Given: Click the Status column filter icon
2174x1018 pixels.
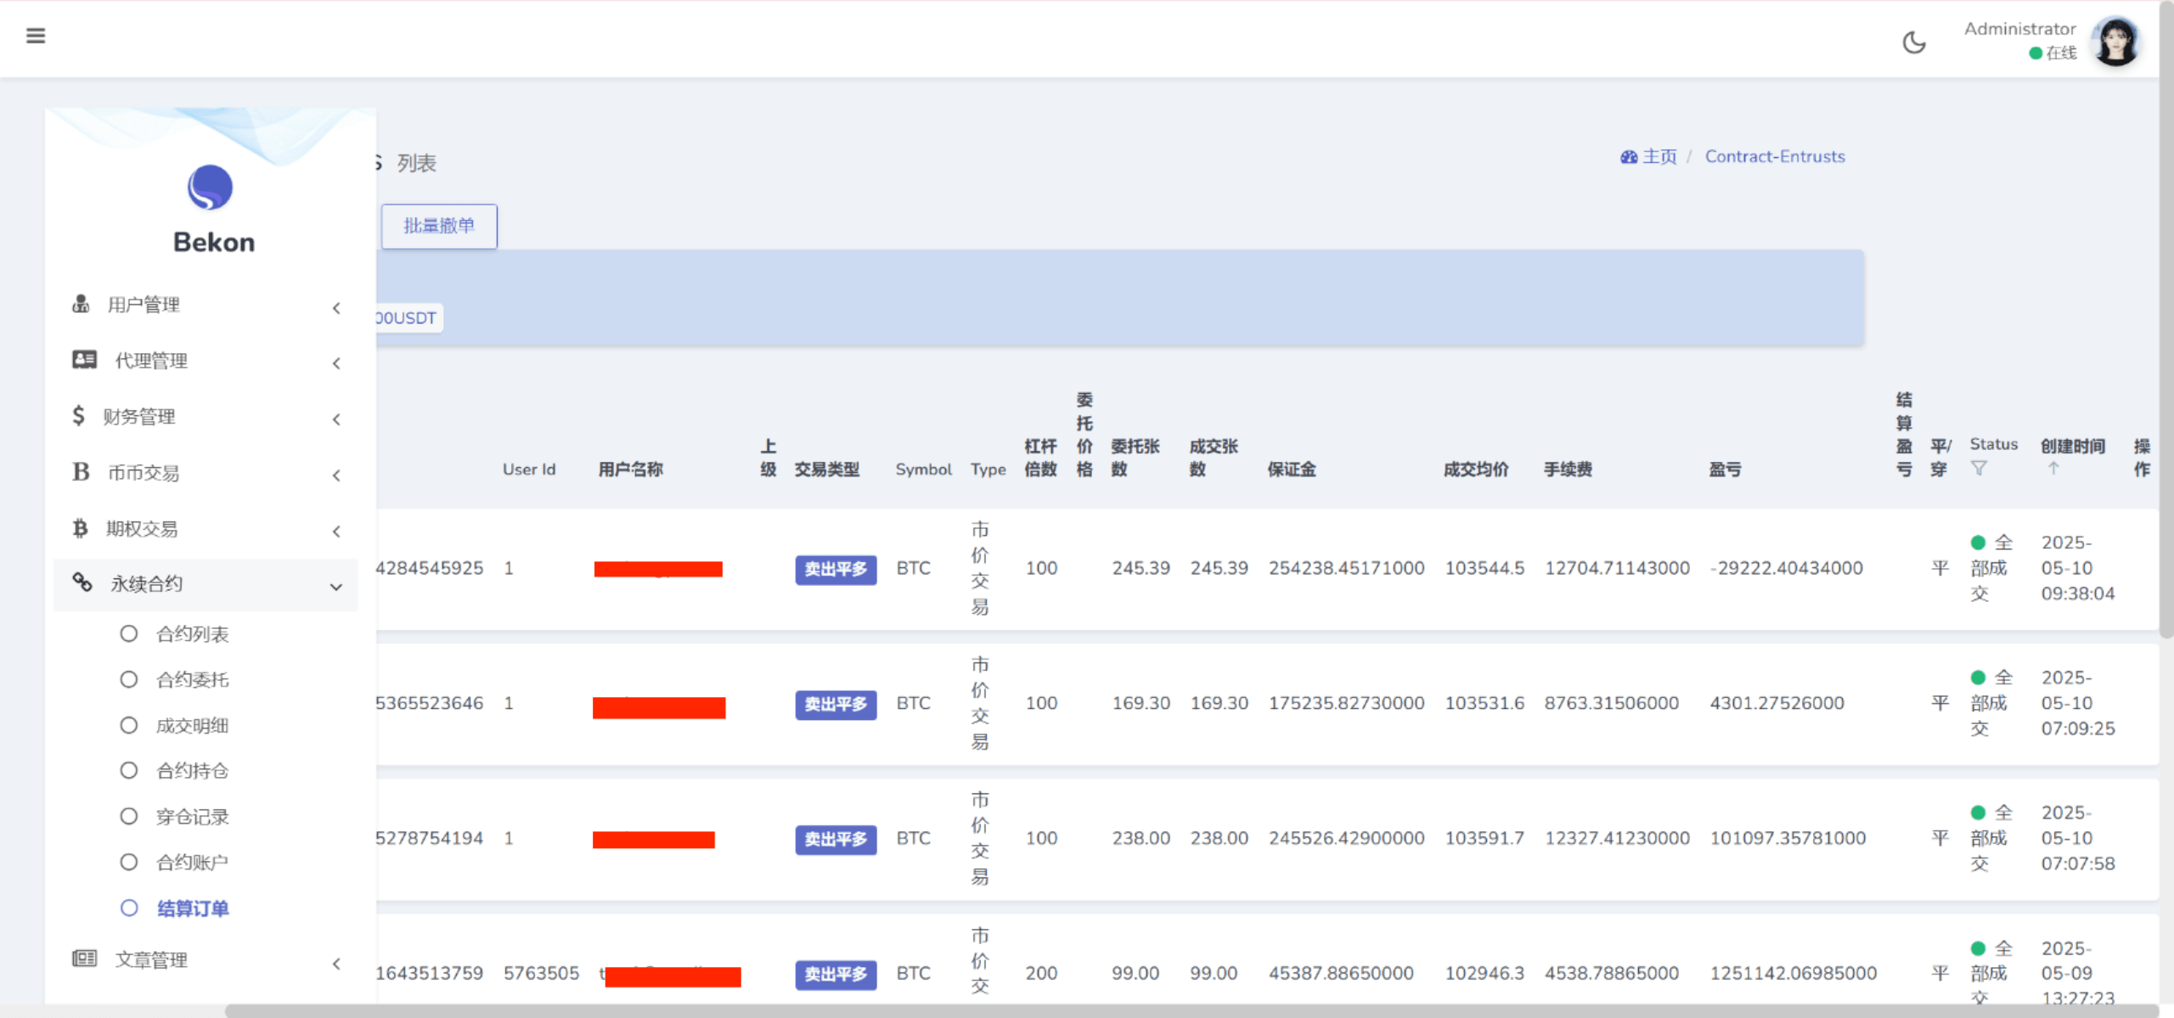Looking at the screenshot, I should coord(1979,469).
